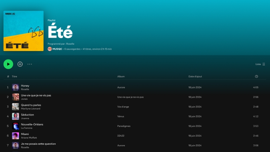Click the 2:46 duration of Miami
Image resolution: width=270 pixels, height=152 pixels.
[x=256, y=135]
